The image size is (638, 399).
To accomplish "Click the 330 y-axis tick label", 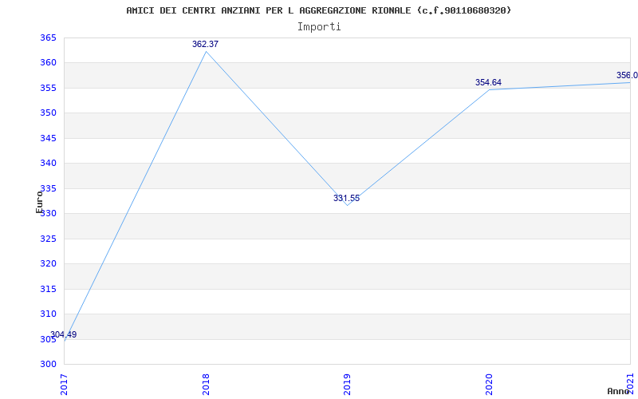I will pos(48,214).
